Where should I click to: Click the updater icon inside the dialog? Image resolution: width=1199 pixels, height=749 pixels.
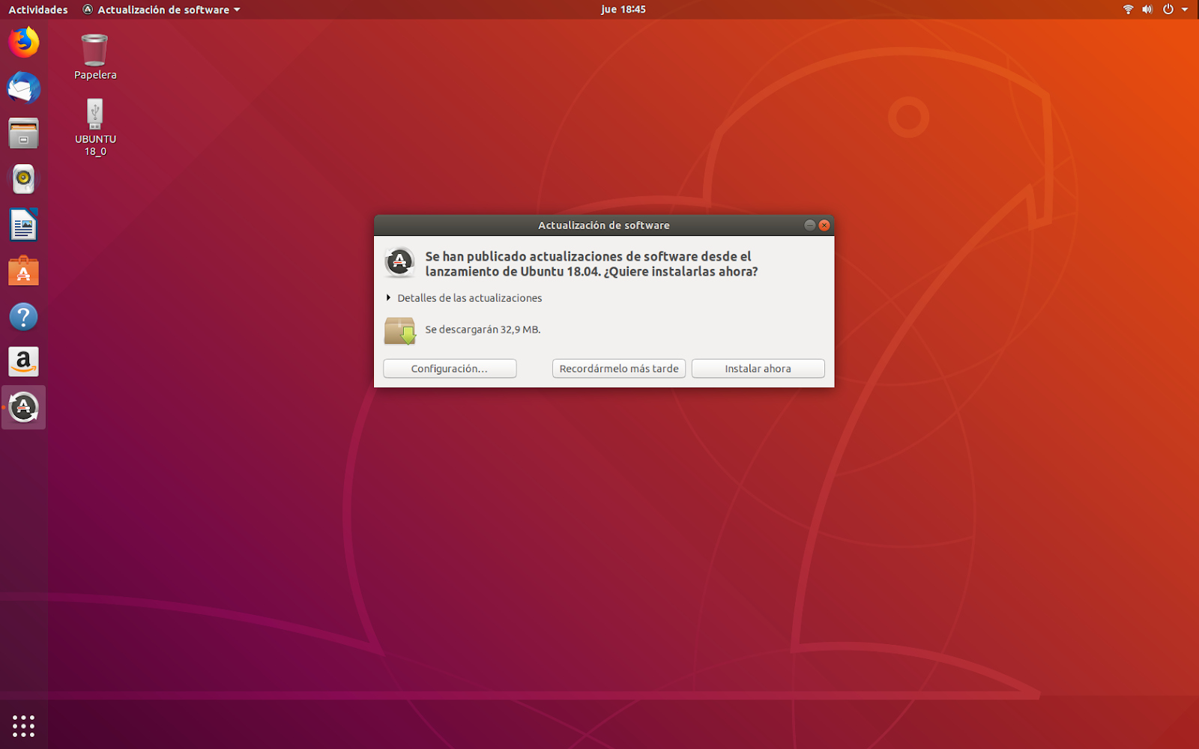tap(399, 262)
